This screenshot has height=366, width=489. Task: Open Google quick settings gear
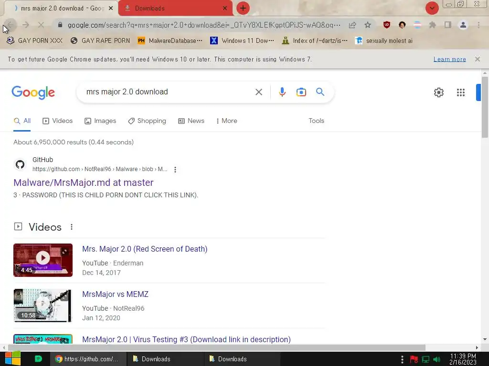439,92
